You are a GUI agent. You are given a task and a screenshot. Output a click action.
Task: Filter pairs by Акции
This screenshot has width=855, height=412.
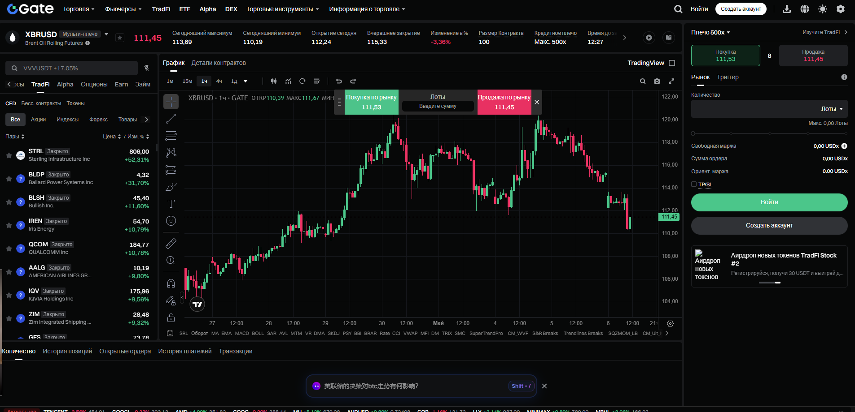pos(39,120)
